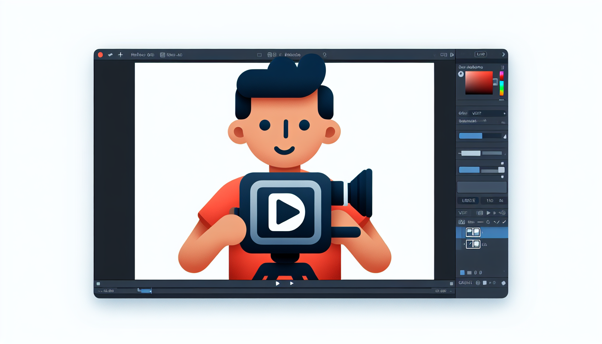Click the play triangle at the toolbar's right end

[452, 55]
